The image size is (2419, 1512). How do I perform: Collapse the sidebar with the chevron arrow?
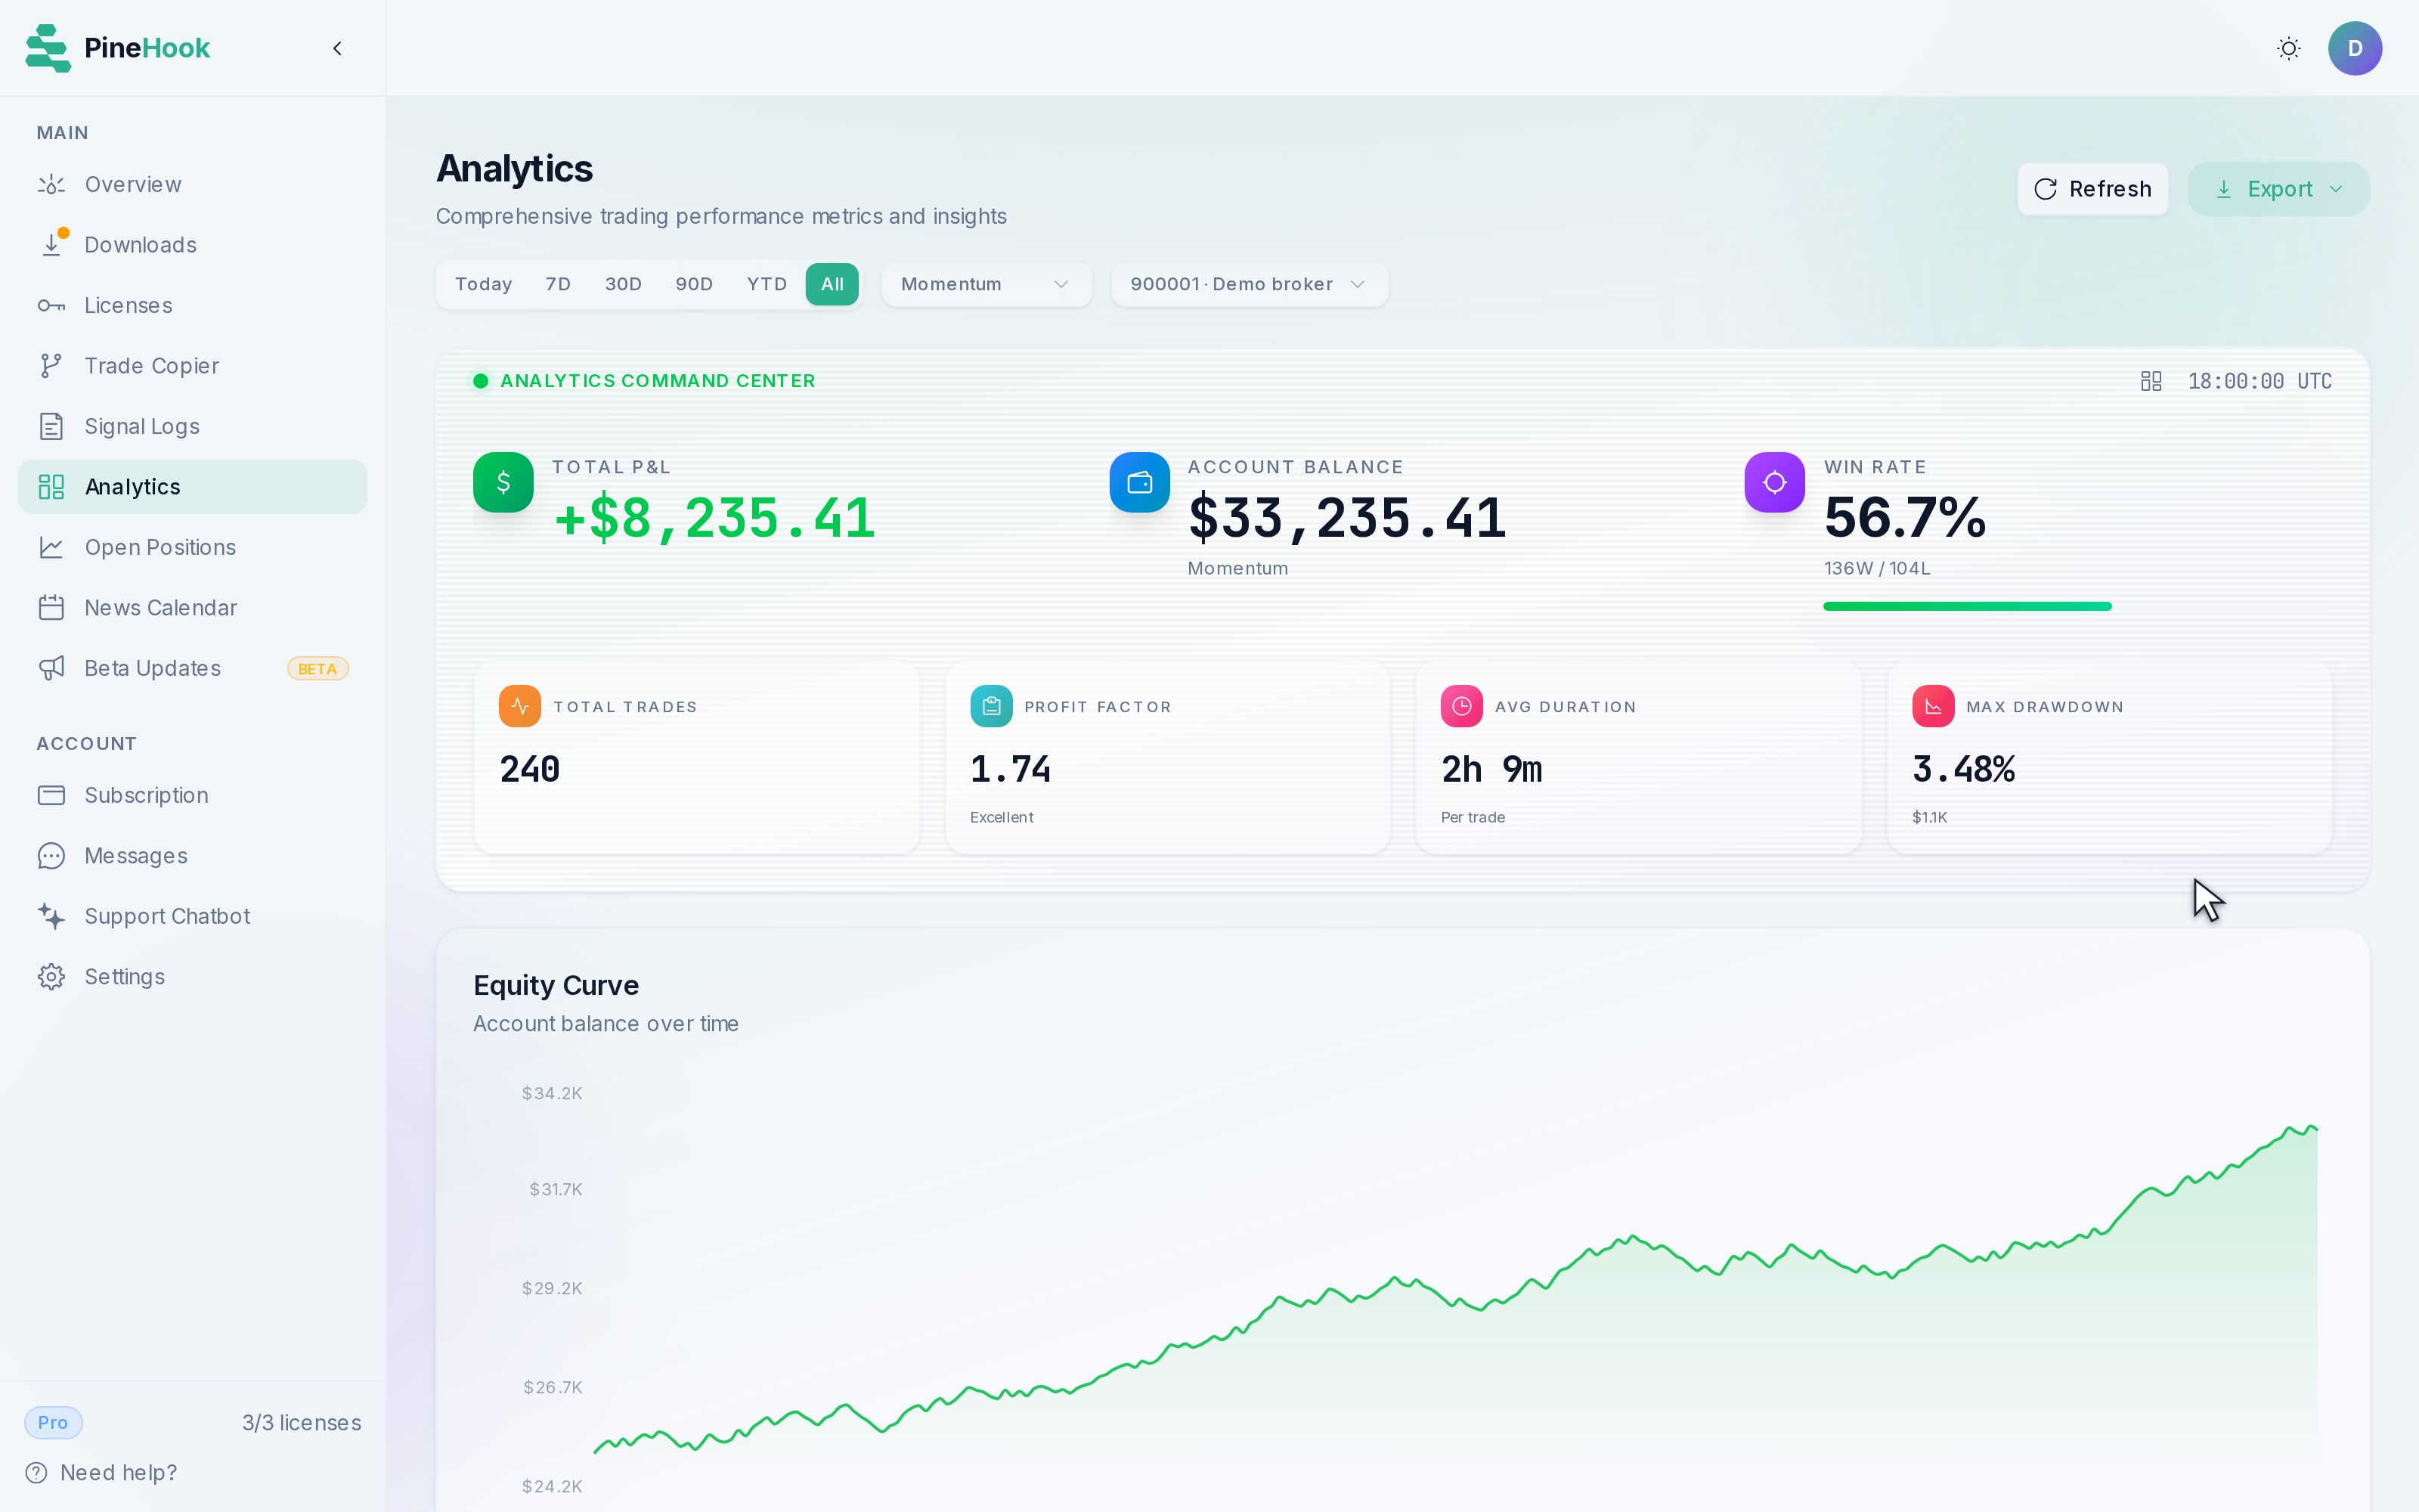(338, 48)
